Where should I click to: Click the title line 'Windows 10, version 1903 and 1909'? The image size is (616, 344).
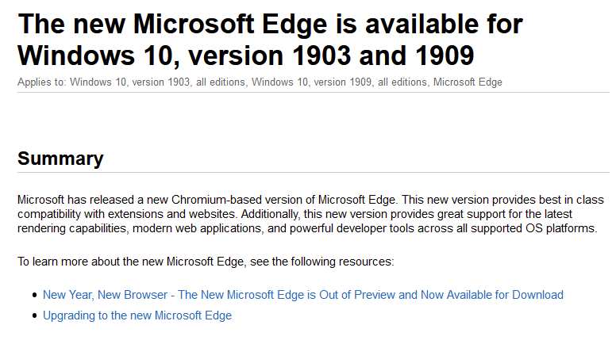point(245,55)
